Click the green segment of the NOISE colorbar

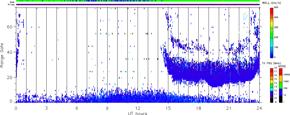(x=280, y=85)
